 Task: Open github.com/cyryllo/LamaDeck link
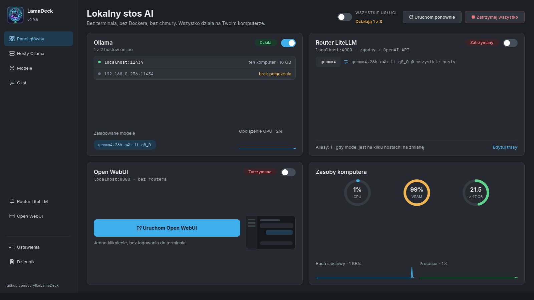[x=33, y=285]
